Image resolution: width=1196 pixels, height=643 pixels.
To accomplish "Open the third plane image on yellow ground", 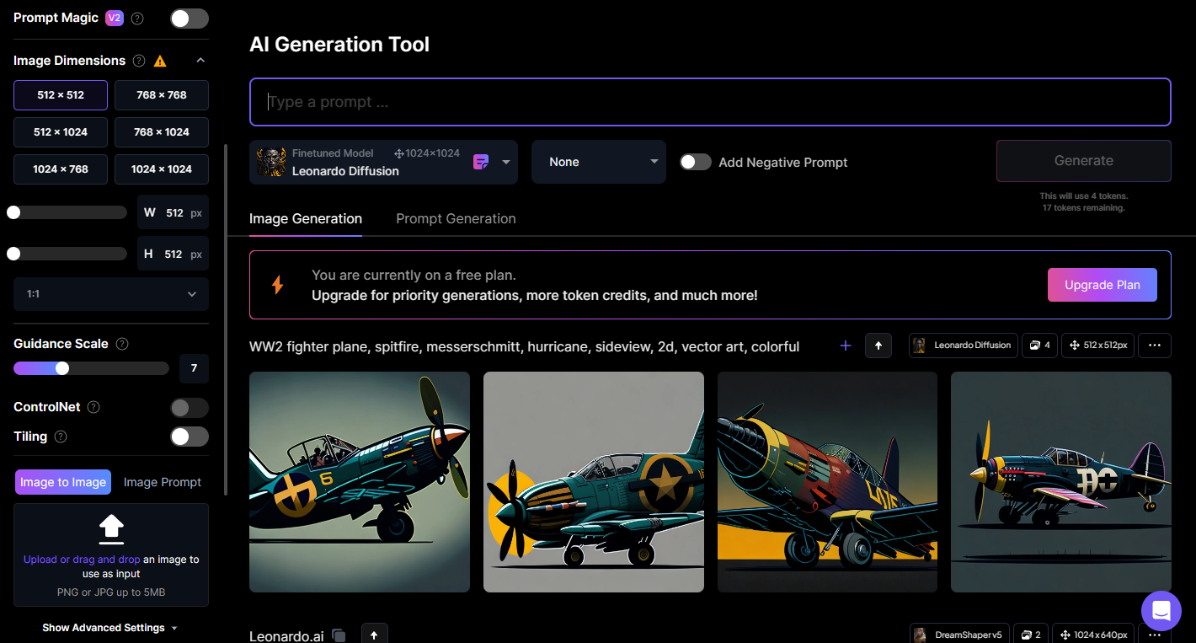I will pyautogui.click(x=827, y=482).
